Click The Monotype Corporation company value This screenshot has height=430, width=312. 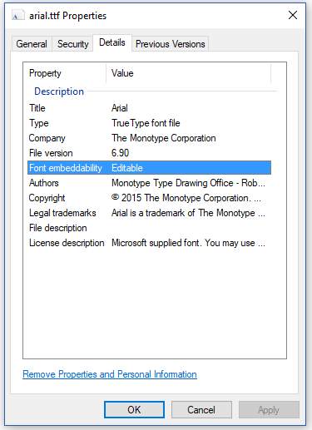164,138
